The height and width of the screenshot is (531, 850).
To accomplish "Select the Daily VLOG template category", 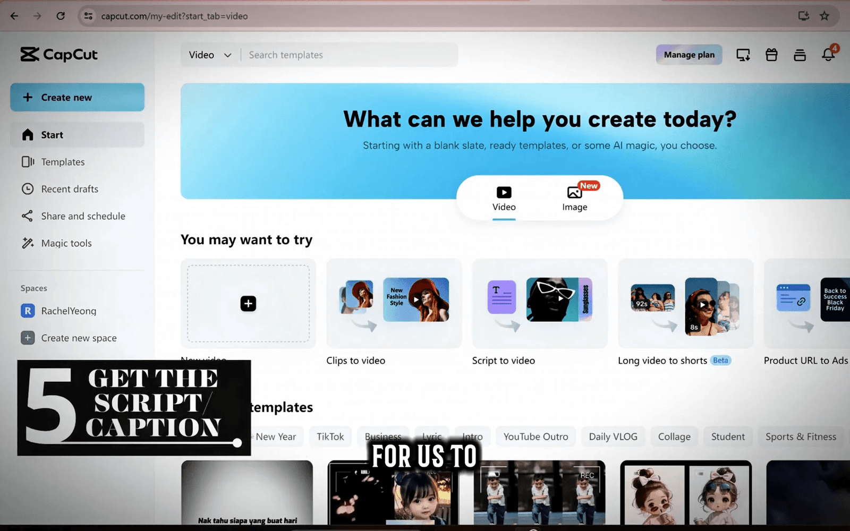I will tap(613, 436).
